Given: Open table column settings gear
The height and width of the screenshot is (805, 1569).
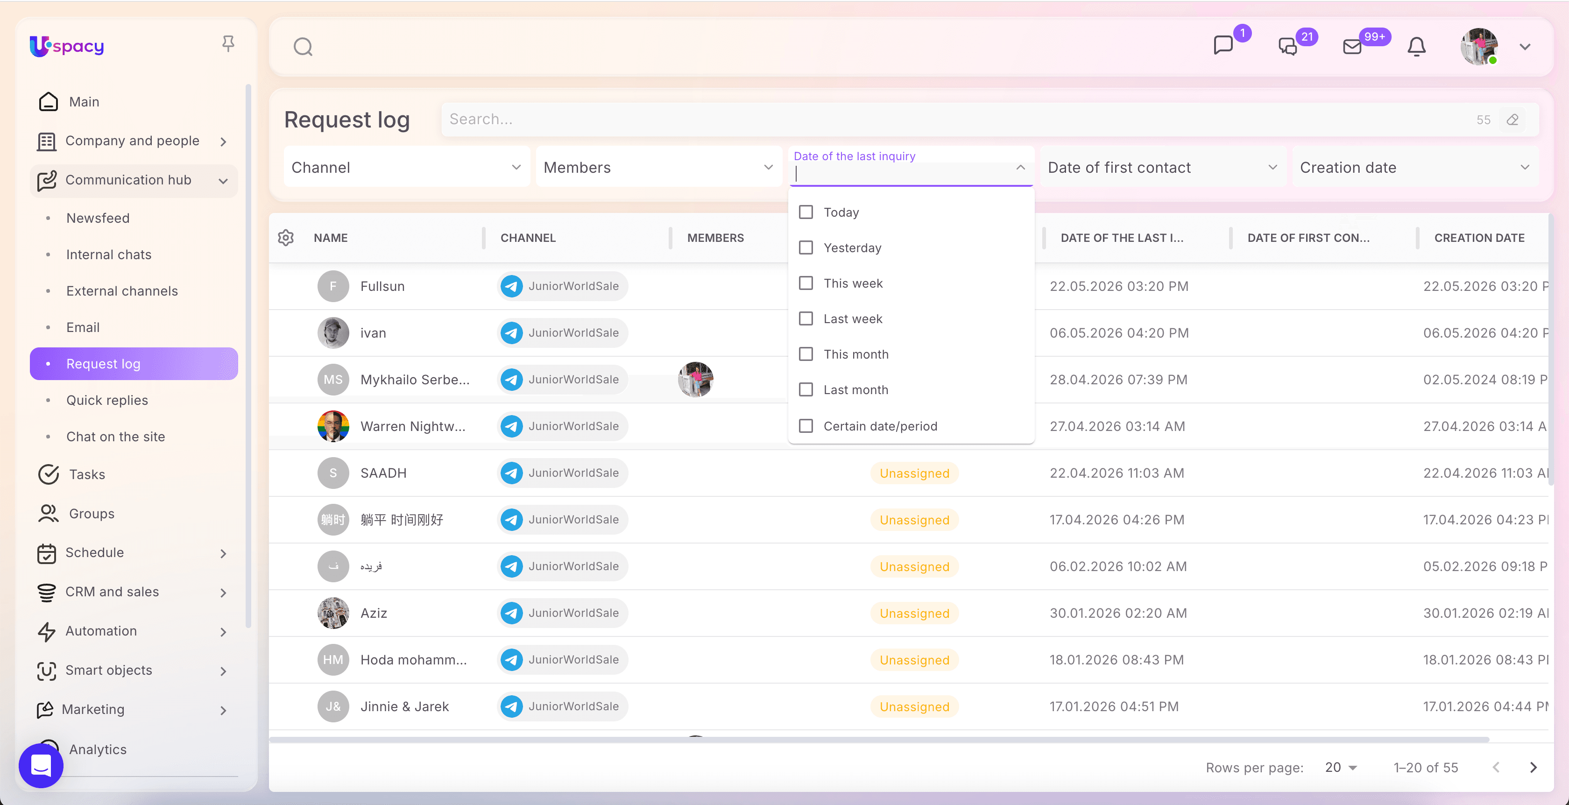Looking at the screenshot, I should click(286, 238).
